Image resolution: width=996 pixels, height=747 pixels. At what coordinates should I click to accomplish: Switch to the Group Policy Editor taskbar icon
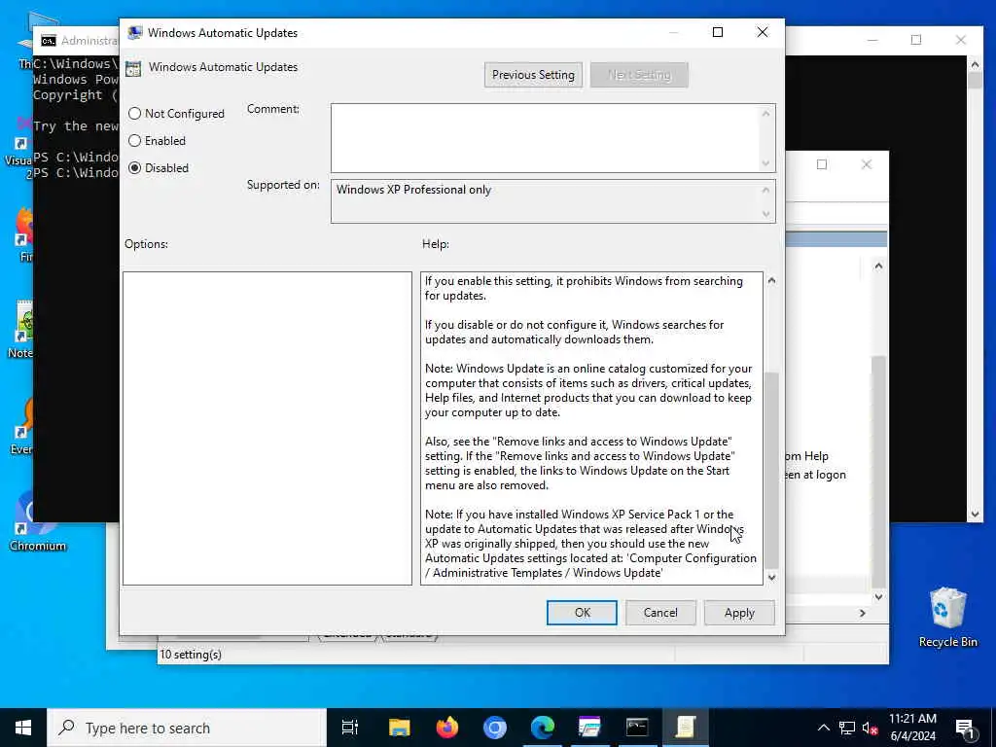click(x=685, y=728)
